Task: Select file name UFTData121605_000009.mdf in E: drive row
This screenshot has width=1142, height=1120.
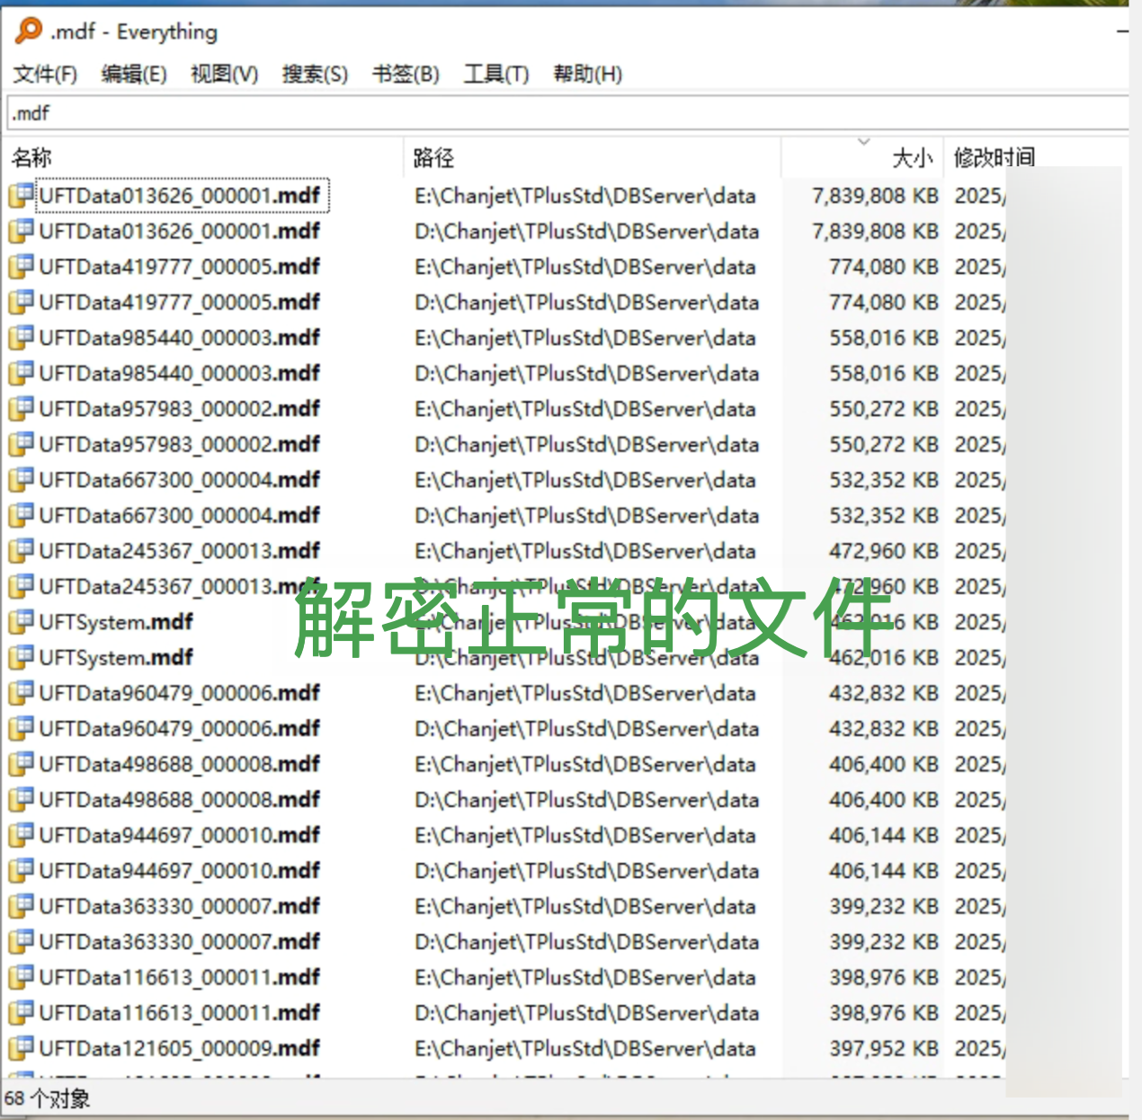Action: (x=179, y=1047)
